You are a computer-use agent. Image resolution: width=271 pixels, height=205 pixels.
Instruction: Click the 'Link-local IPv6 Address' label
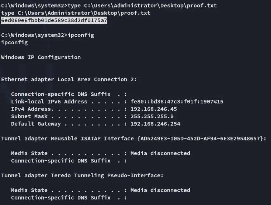[49, 102]
